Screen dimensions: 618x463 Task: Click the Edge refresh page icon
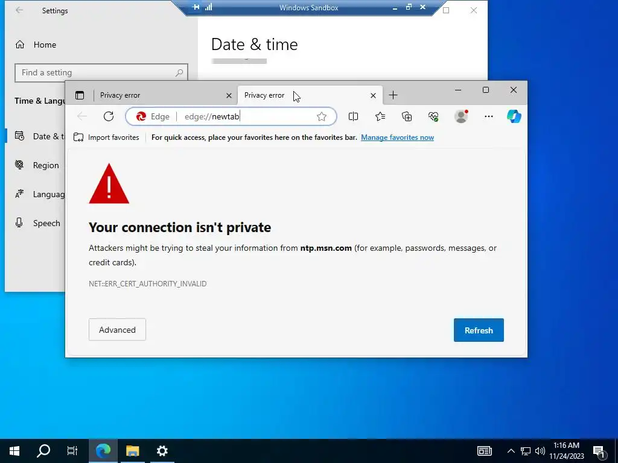[109, 116]
